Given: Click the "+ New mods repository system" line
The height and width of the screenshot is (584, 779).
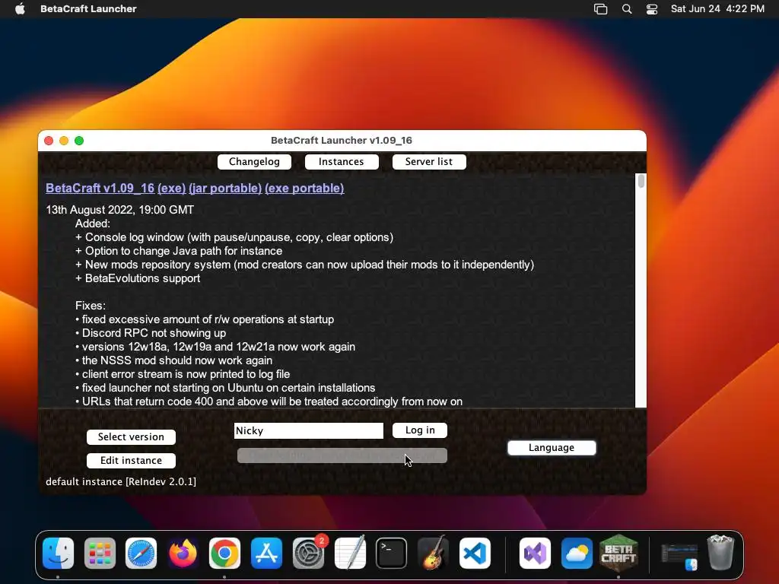Looking at the screenshot, I should click(304, 264).
